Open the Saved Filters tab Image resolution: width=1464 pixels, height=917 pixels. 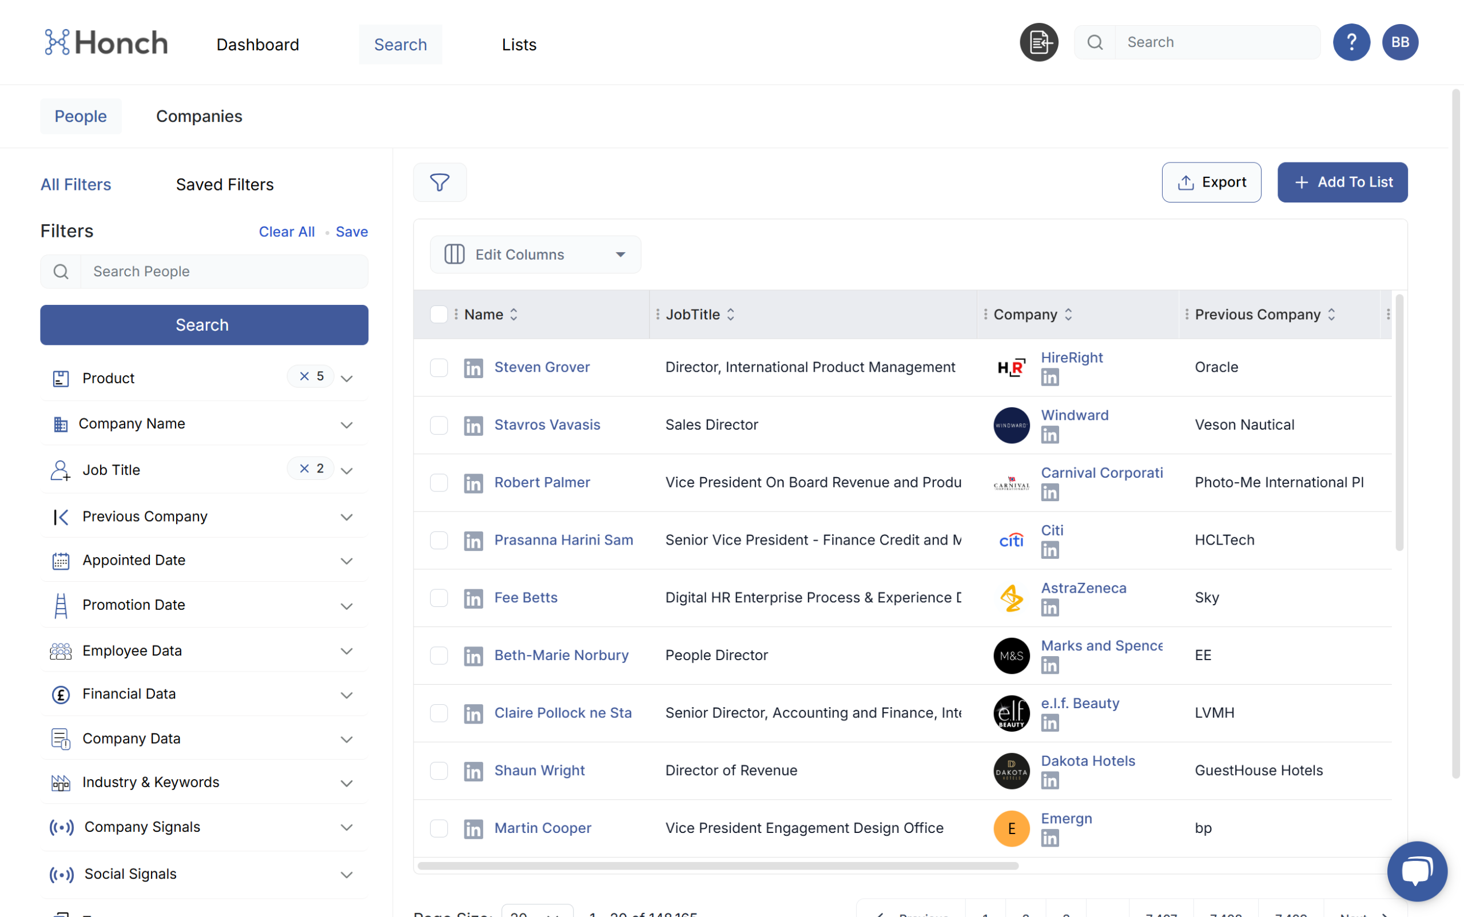click(x=224, y=184)
